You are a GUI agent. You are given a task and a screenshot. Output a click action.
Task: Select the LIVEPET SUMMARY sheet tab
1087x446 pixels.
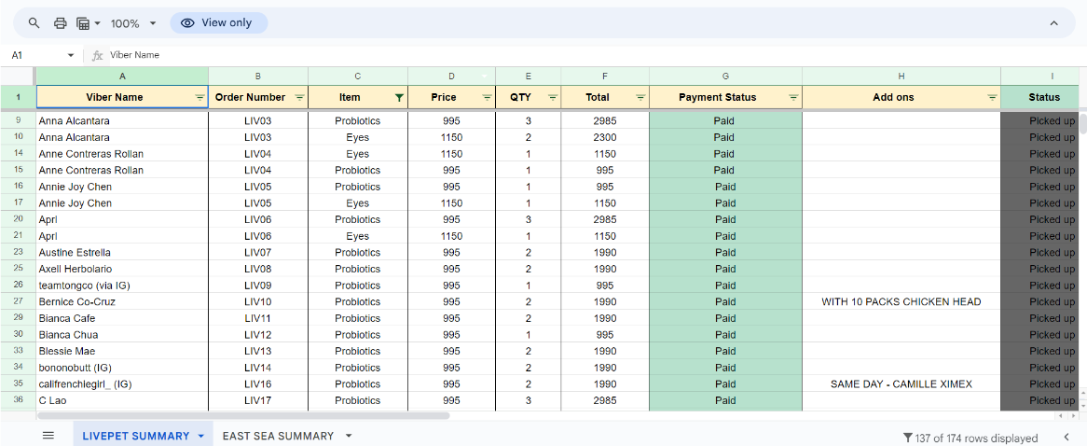click(x=135, y=436)
